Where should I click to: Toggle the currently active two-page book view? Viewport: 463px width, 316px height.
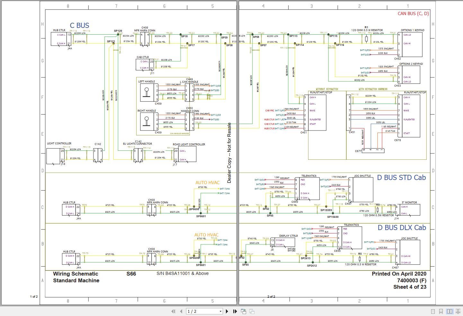pyautogui.click(x=449, y=311)
